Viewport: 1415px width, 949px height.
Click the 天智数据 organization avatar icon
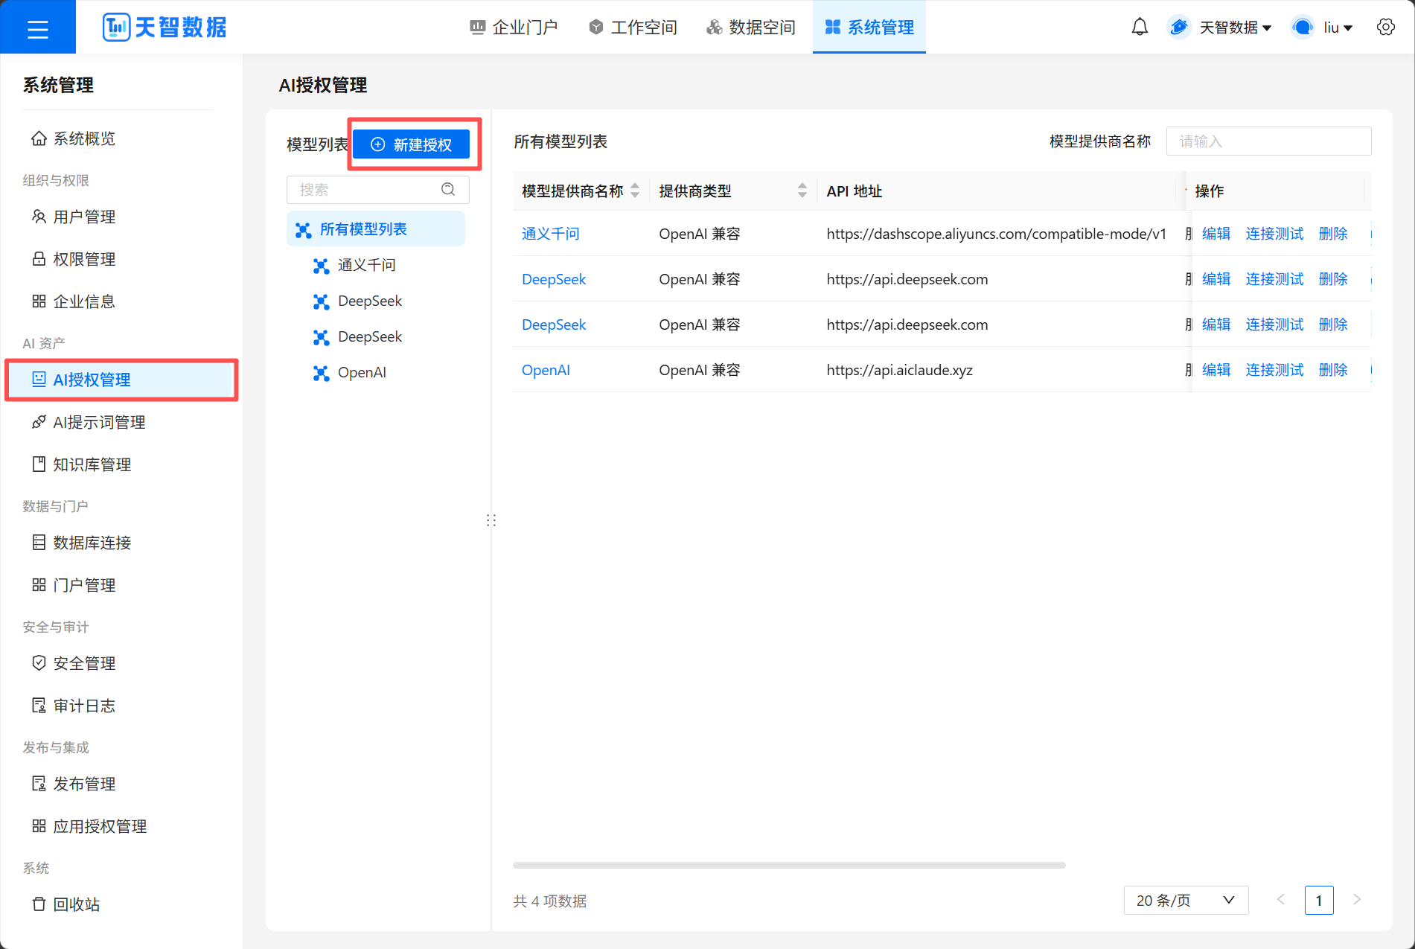pos(1178,28)
